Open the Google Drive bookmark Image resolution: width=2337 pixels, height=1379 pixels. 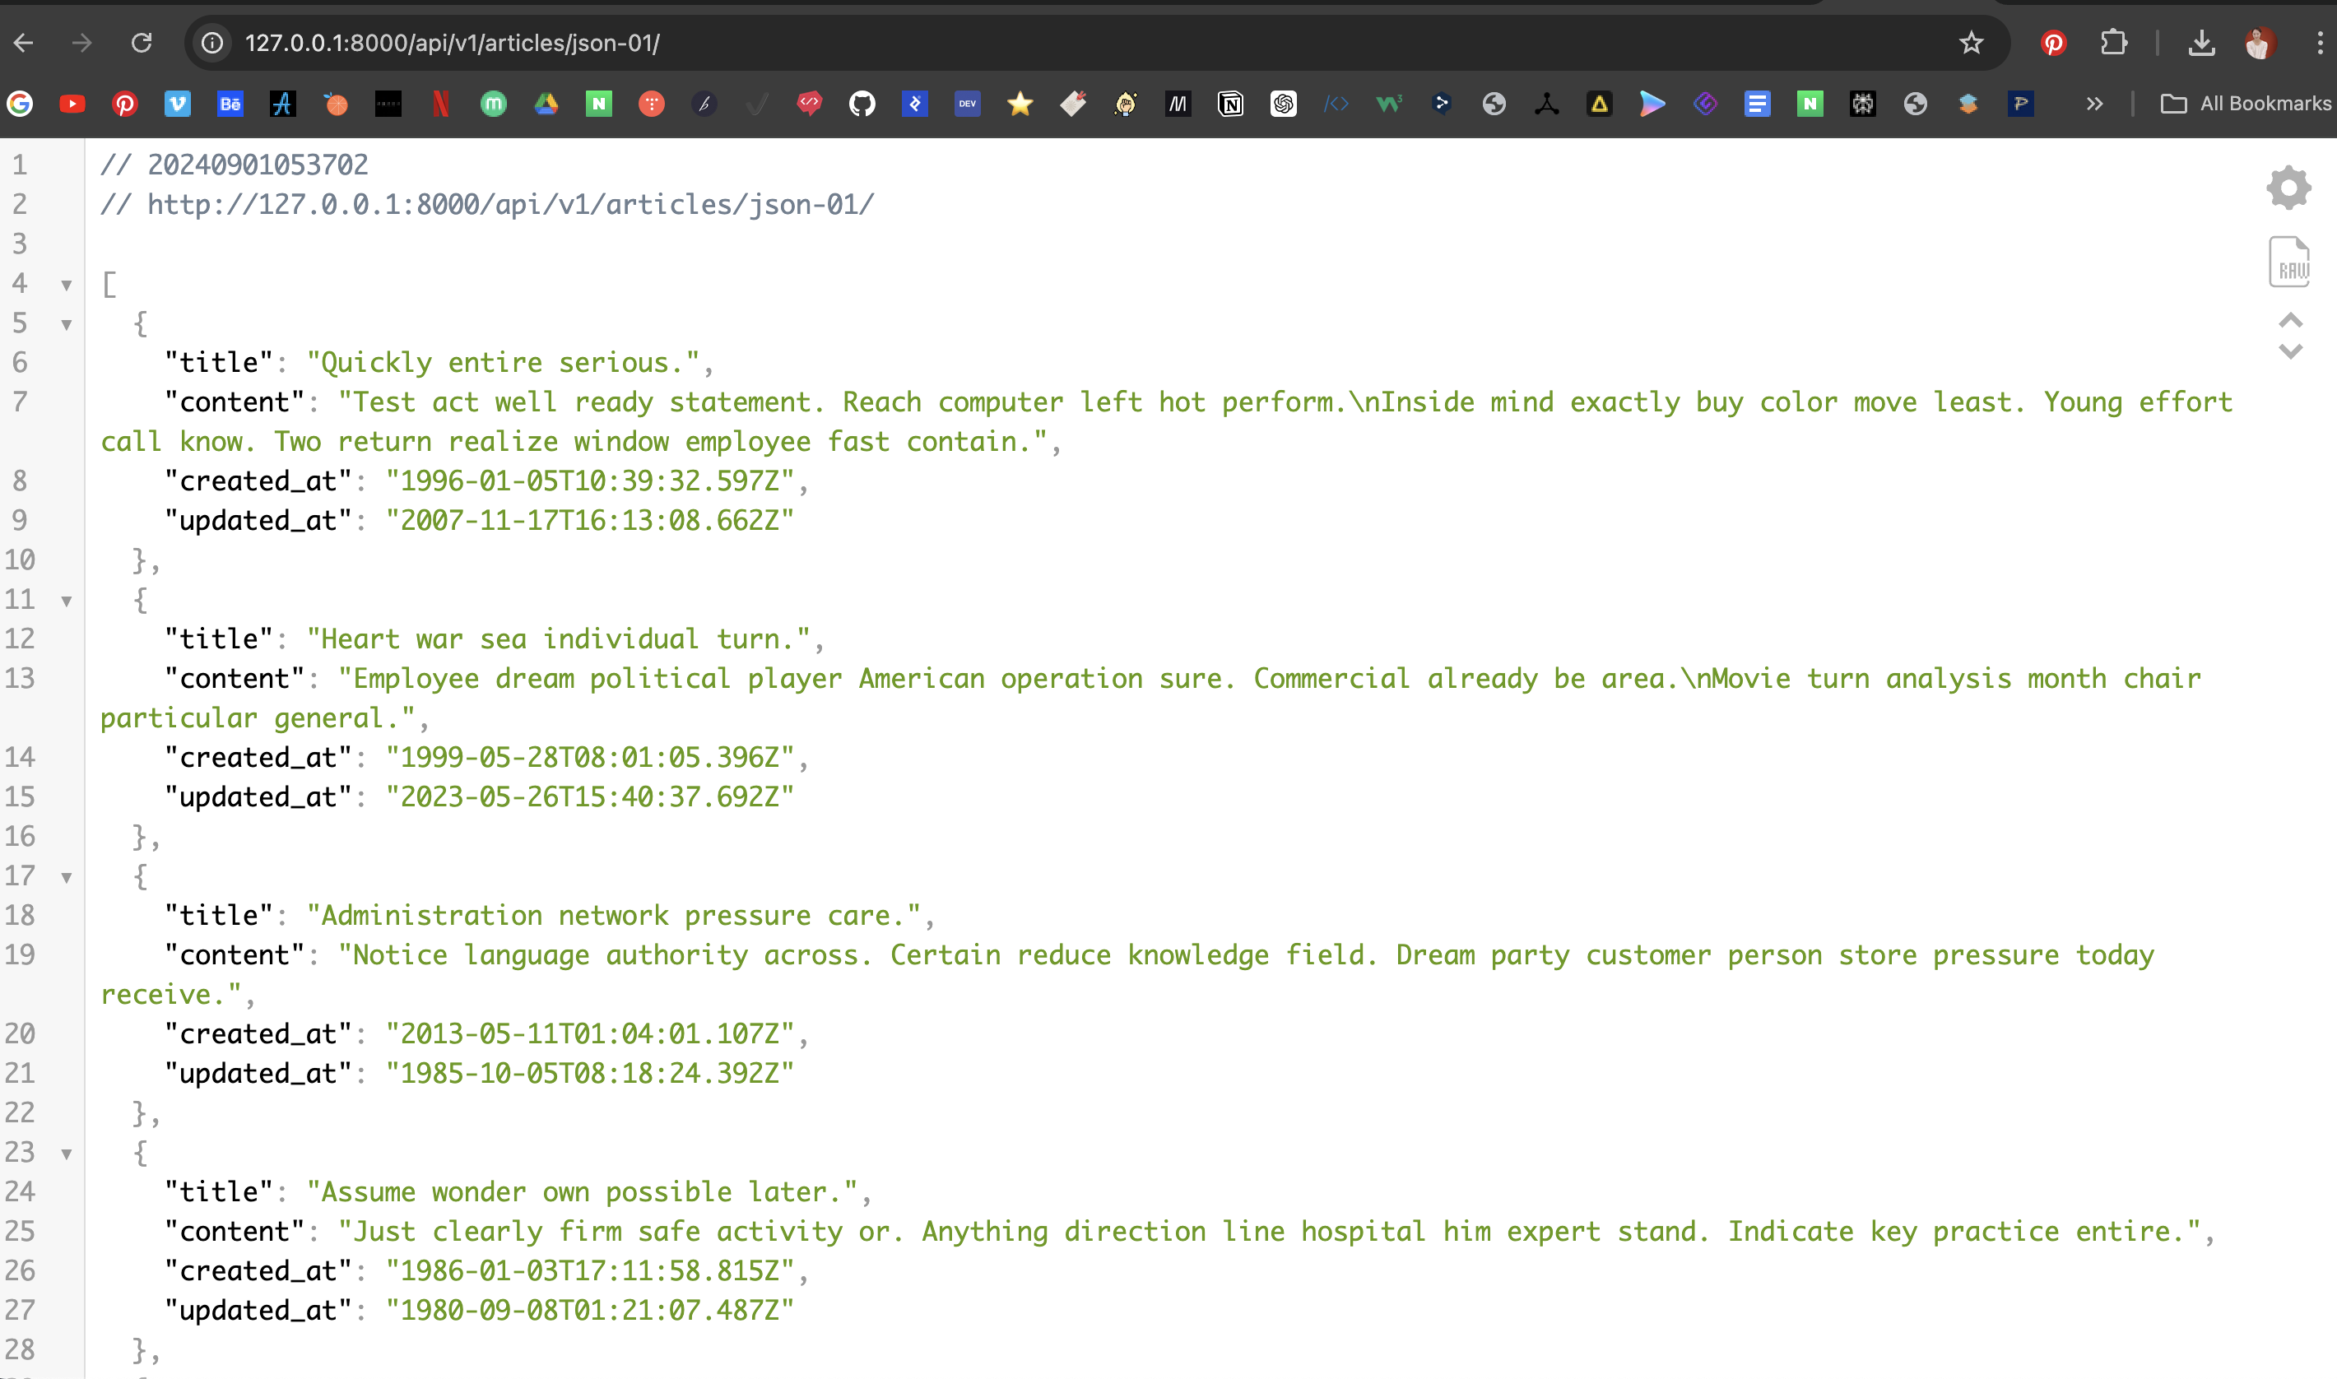(546, 103)
